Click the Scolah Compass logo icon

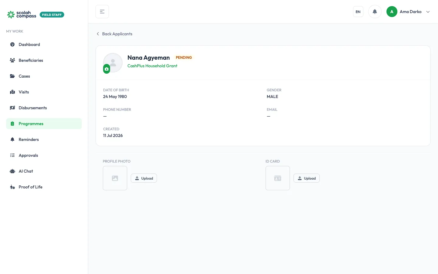(11, 15)
